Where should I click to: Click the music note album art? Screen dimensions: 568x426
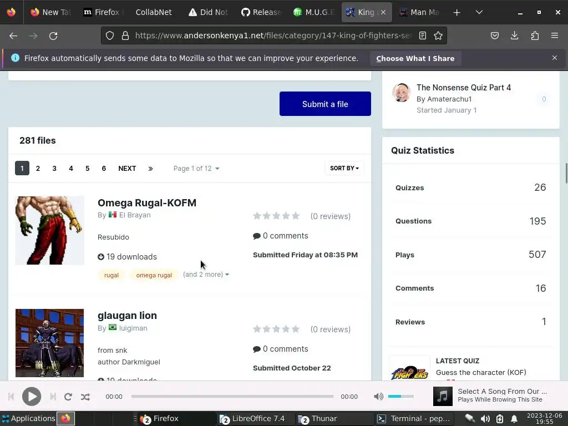tap(443, 396)
